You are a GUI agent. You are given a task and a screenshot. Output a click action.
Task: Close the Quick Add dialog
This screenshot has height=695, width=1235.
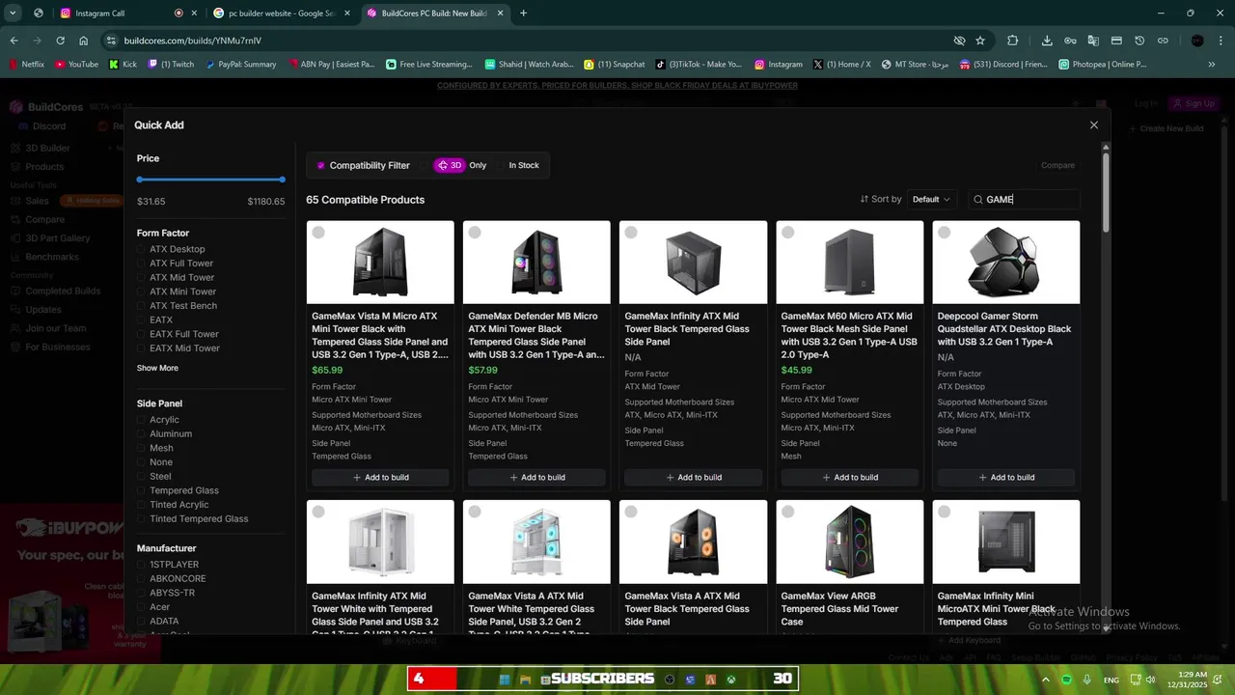coord(1093,125)
